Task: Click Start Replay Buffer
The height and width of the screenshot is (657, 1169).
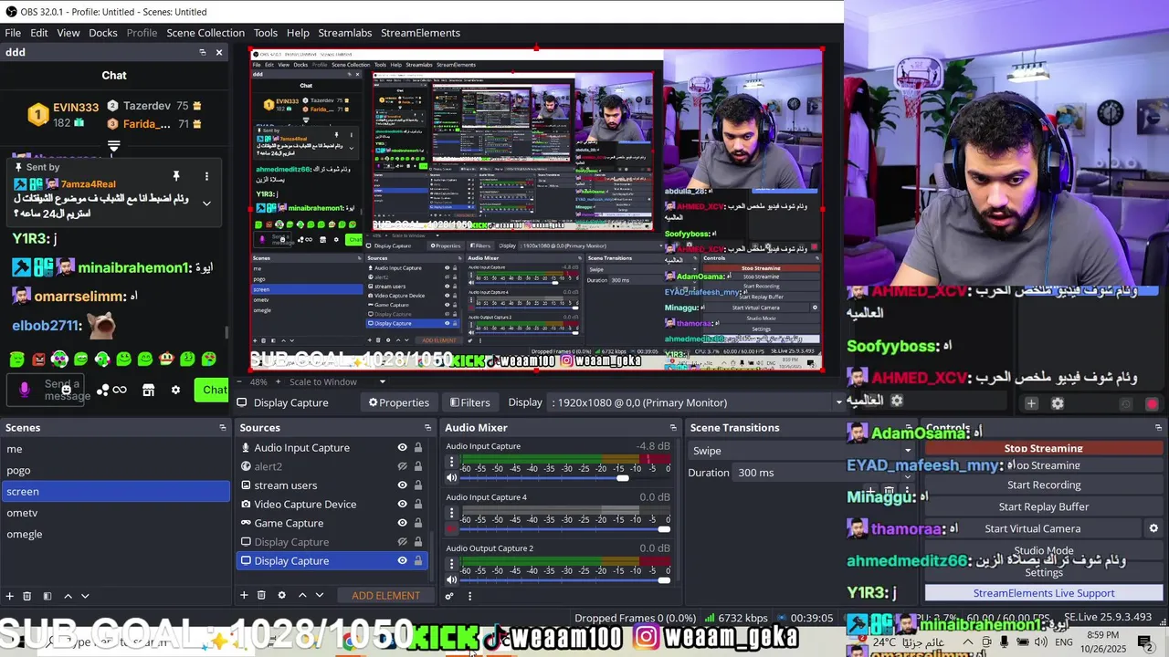Action: tap(1044, 506)
